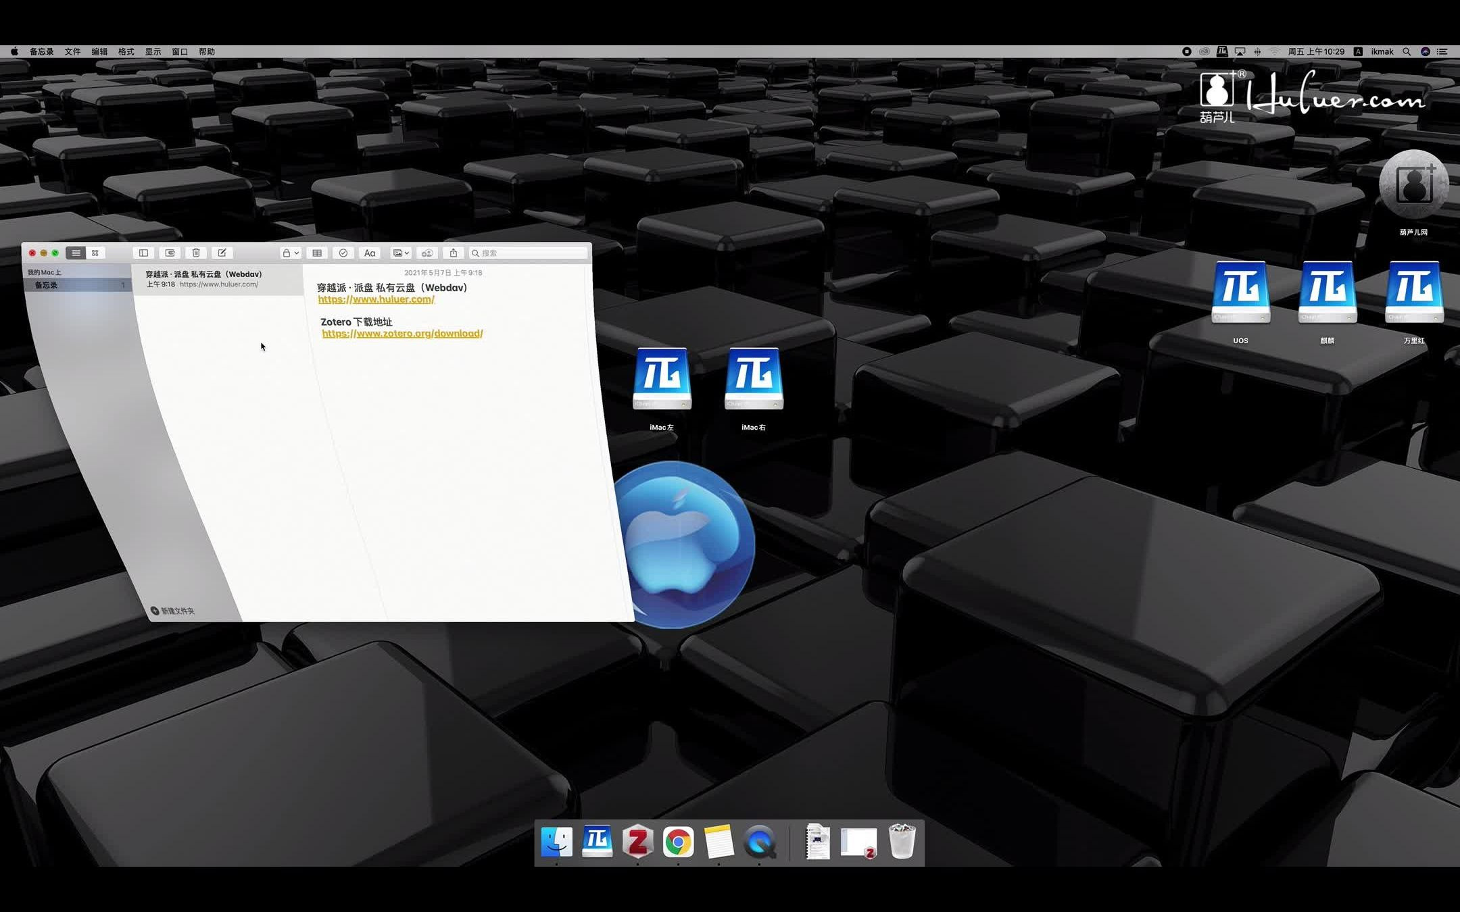Open the 格式 menu in the menu bar
Viewport: 1460px width, 912px height.
tap(126, 51)
